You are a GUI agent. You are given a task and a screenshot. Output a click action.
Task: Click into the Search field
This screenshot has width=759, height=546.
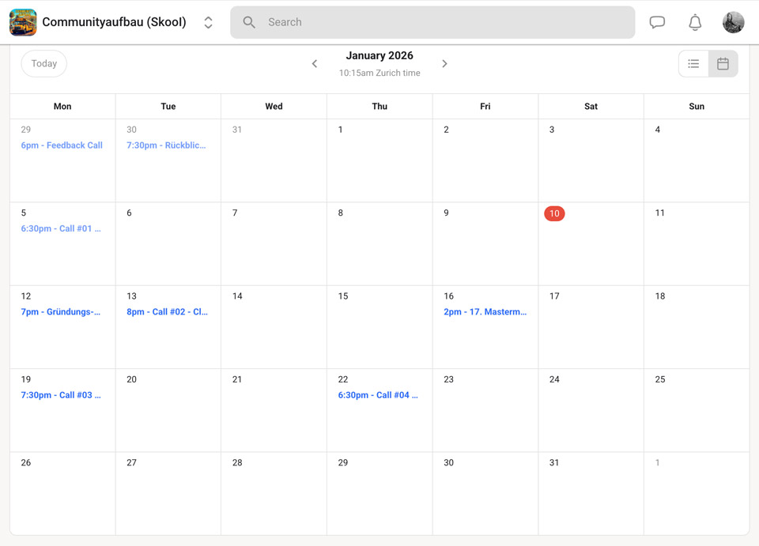tap(443, 22)
